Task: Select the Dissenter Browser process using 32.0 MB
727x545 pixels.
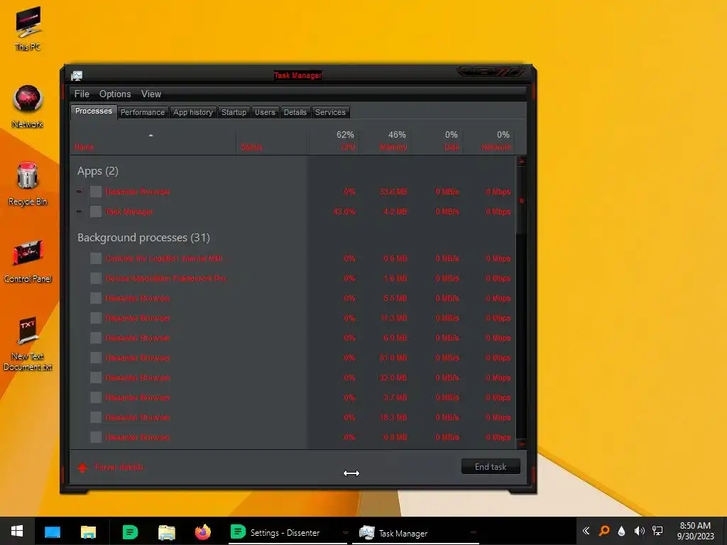Action: (x=137, y=378)
